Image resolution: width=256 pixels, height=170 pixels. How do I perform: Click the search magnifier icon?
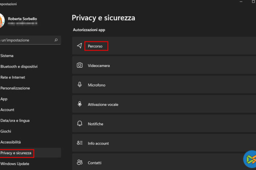pos(56,40)
